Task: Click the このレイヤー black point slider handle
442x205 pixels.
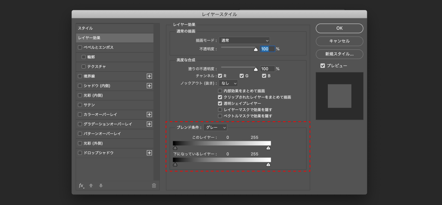Action: (175, 148)
